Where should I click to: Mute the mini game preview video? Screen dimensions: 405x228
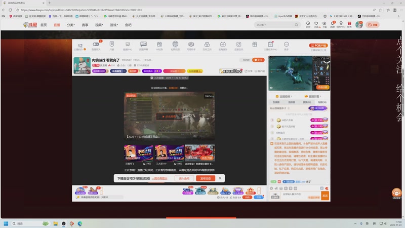[x=271, y=88]
